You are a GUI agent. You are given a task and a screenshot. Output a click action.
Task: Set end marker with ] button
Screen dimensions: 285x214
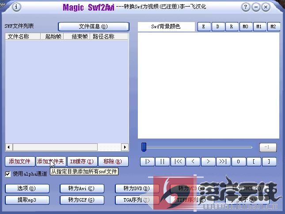coord(269,161)
